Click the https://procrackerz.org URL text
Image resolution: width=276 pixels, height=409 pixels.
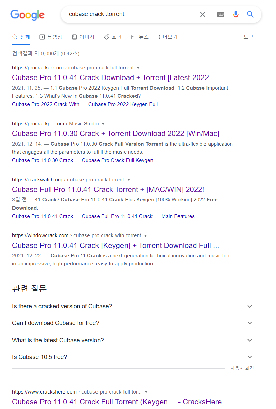pyautogui.click(x=38, y=68)
